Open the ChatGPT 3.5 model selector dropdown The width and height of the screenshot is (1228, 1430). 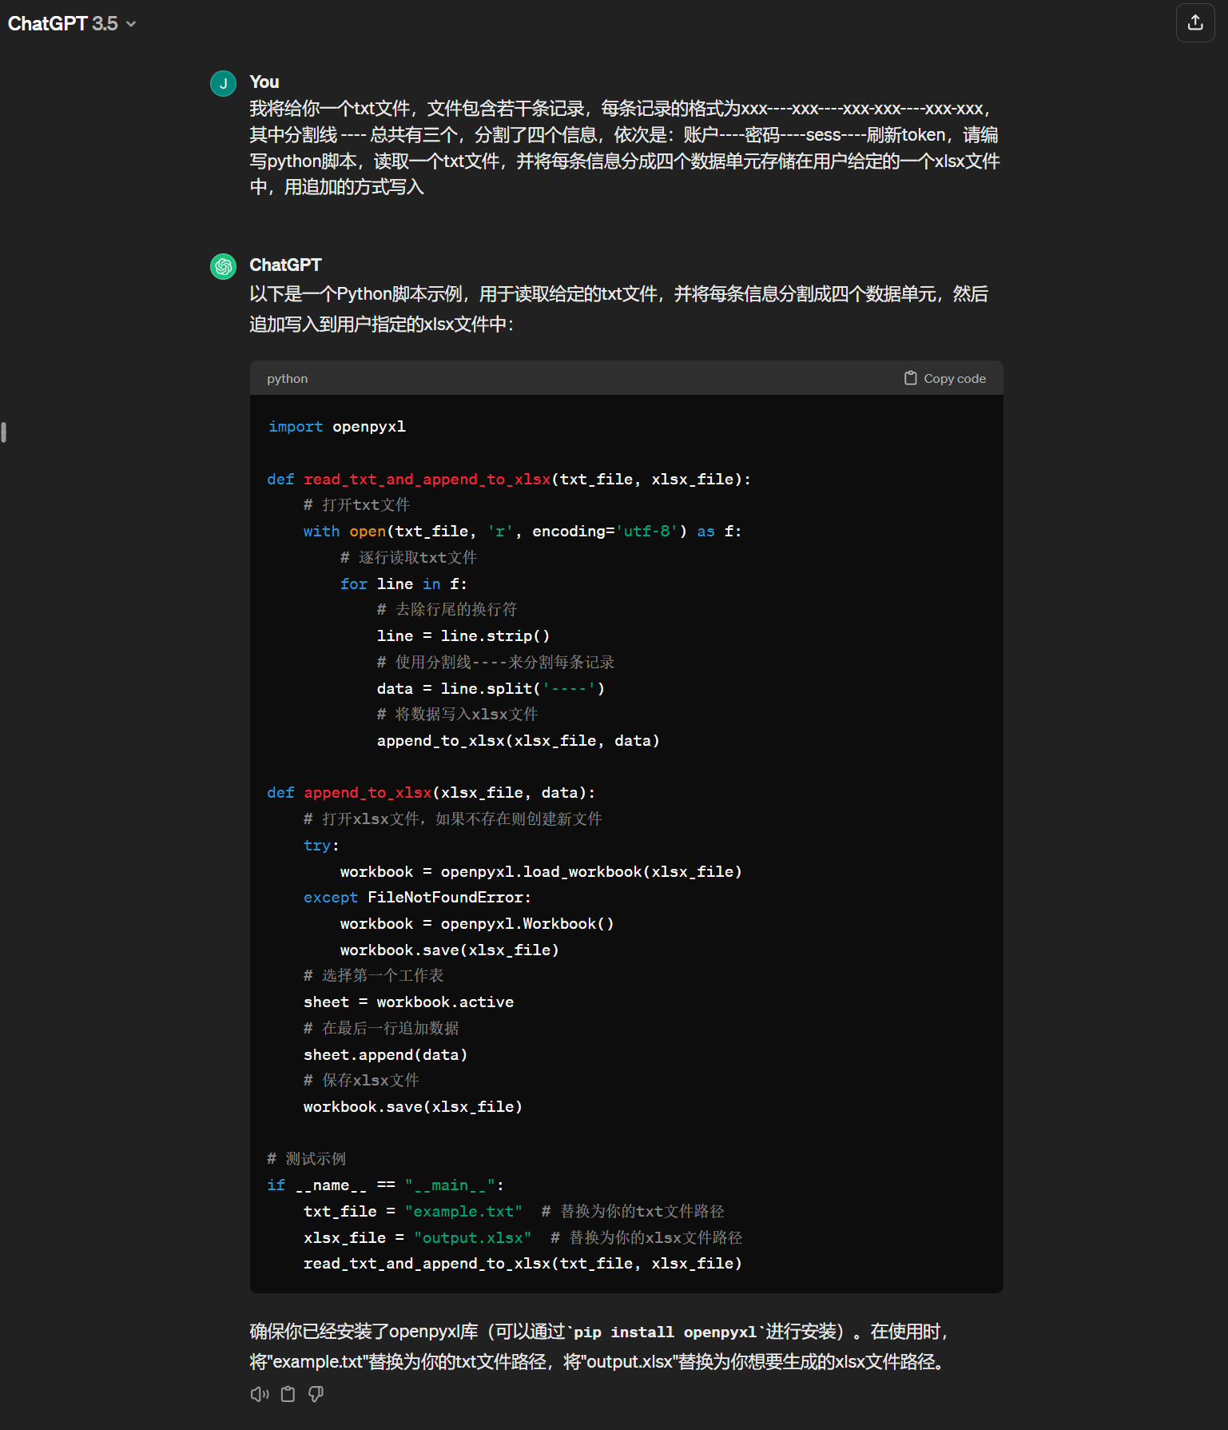coord(72,24)
